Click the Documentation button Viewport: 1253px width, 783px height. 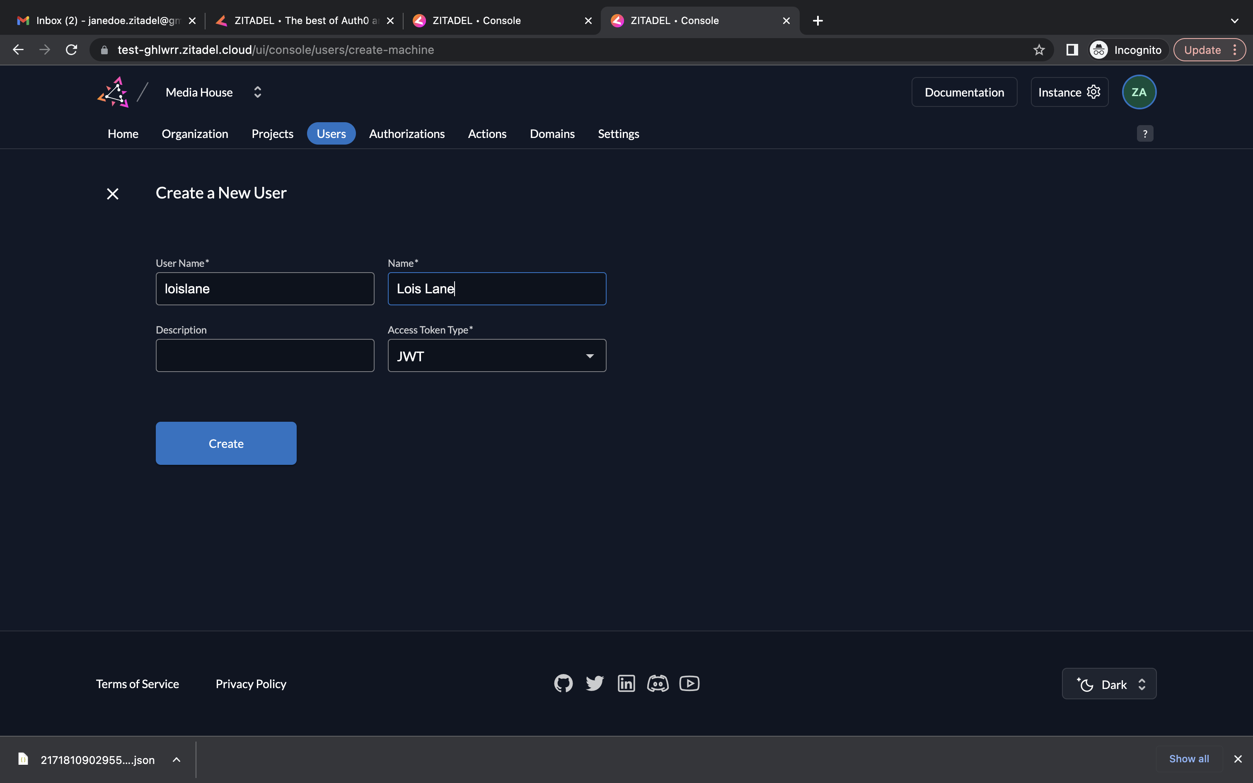964,91
